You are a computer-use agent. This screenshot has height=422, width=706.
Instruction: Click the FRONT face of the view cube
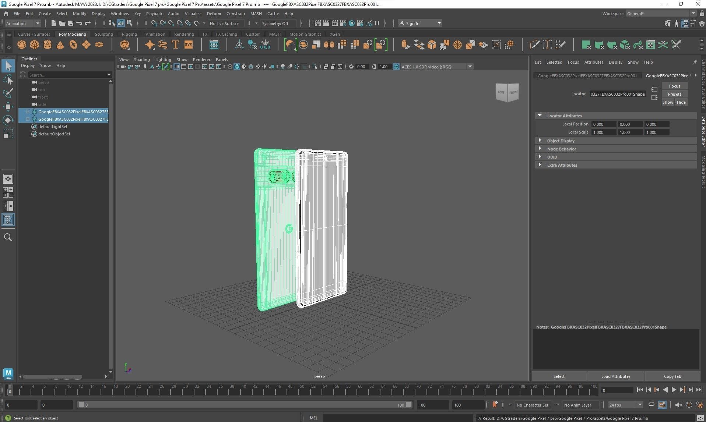point(513,92)
